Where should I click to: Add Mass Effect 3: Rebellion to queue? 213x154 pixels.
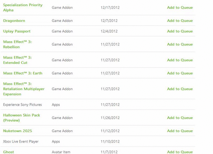pyautogui.click(x=180, y=44)
